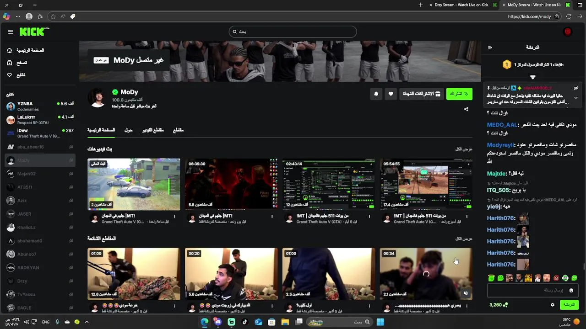
Task: Open iDew channel in sidebar
Action: point(40,133)
